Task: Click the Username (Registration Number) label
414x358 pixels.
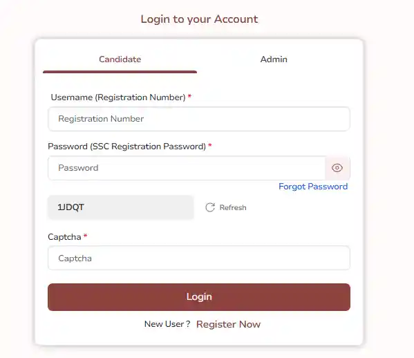Action: click(118, 97)
